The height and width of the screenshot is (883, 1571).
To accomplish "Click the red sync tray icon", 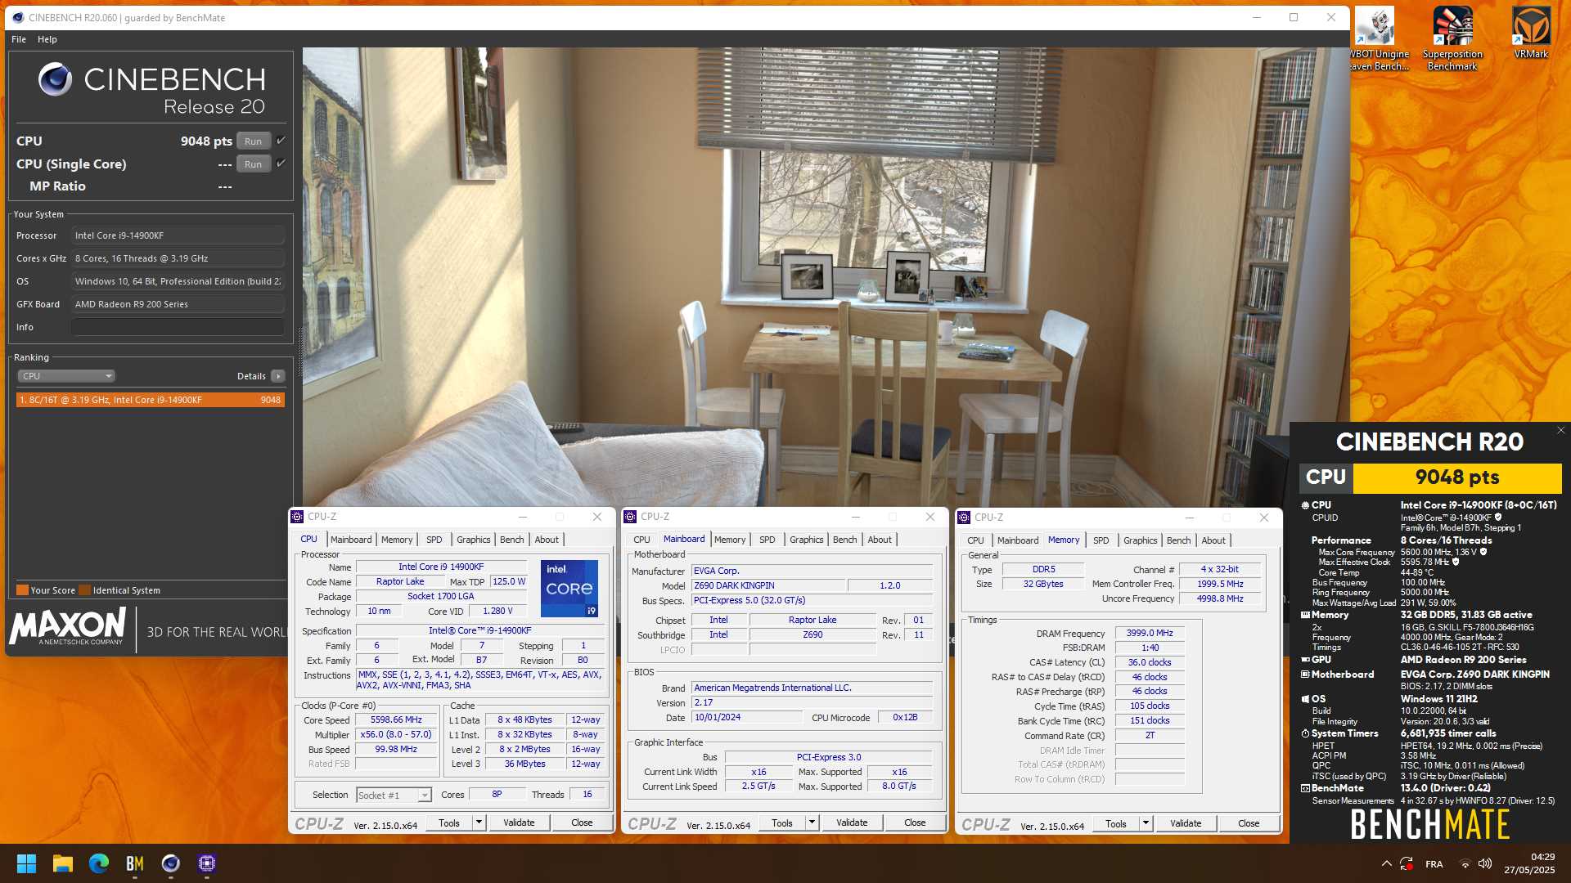I will pos(1407,863).
